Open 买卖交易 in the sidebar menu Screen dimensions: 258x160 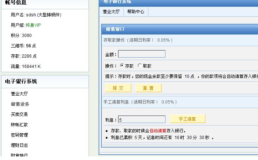(20, 114)
